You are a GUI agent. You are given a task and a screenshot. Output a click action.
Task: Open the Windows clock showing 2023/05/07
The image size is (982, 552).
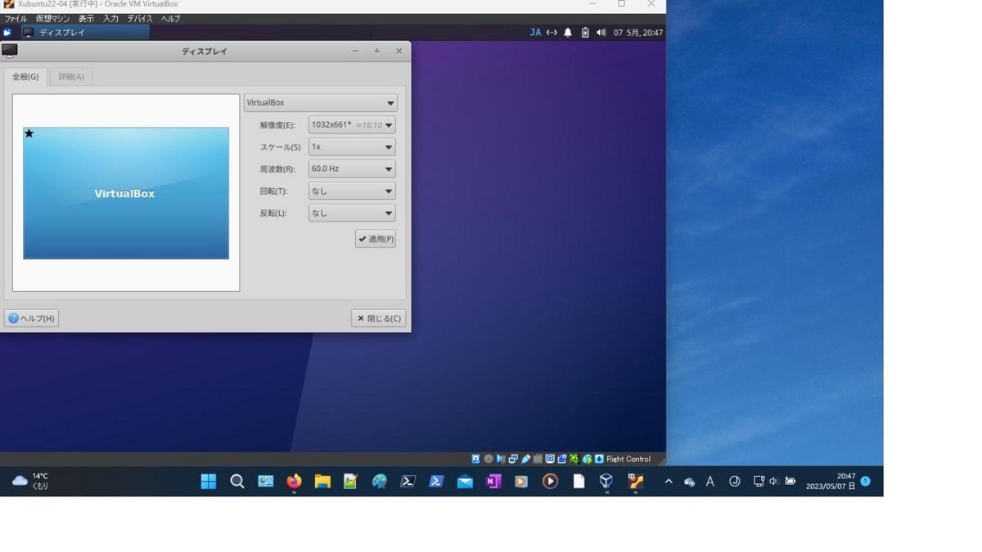click(x=830, y=481)
